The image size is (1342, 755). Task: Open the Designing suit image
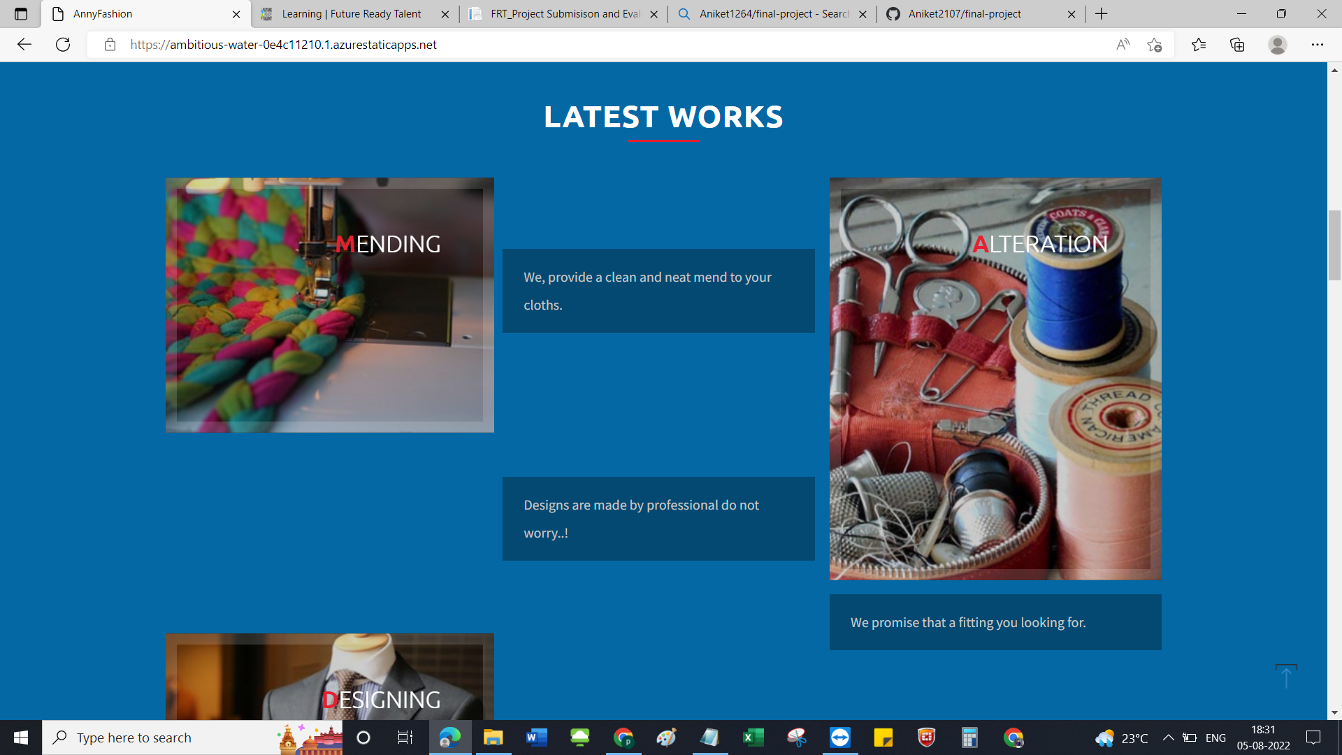(x=330, y=677)
